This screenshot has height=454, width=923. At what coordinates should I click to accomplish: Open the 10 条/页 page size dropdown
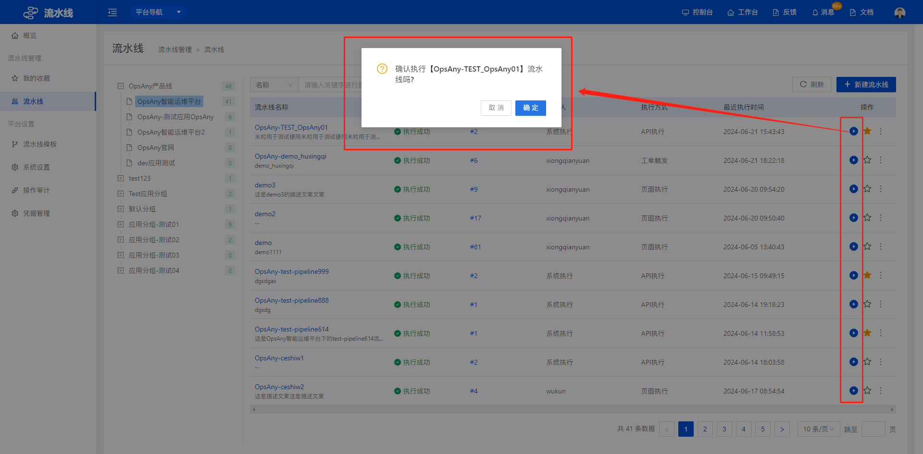point(819,429)
